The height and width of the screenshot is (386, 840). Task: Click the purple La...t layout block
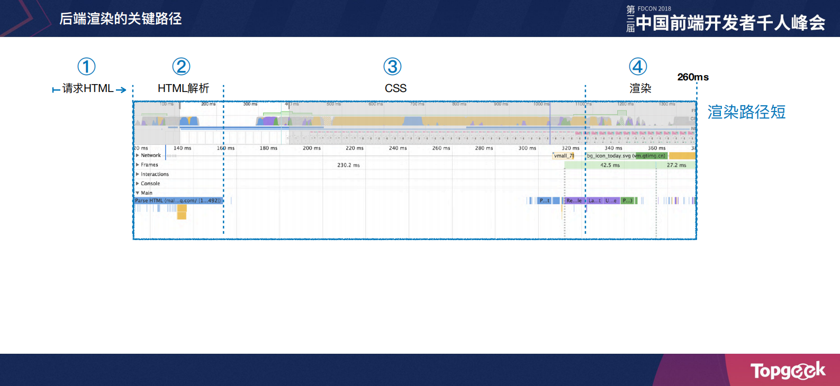[594, 201]
